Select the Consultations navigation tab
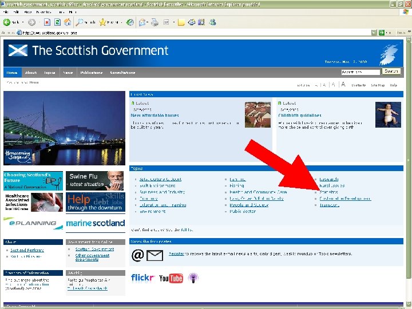 (122, 73)
